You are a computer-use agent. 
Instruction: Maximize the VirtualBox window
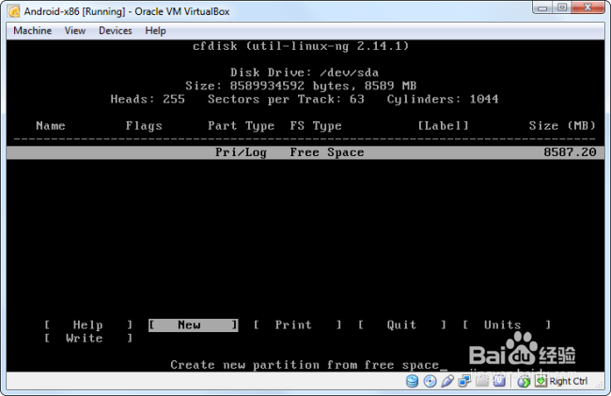(x=561, y=8)
